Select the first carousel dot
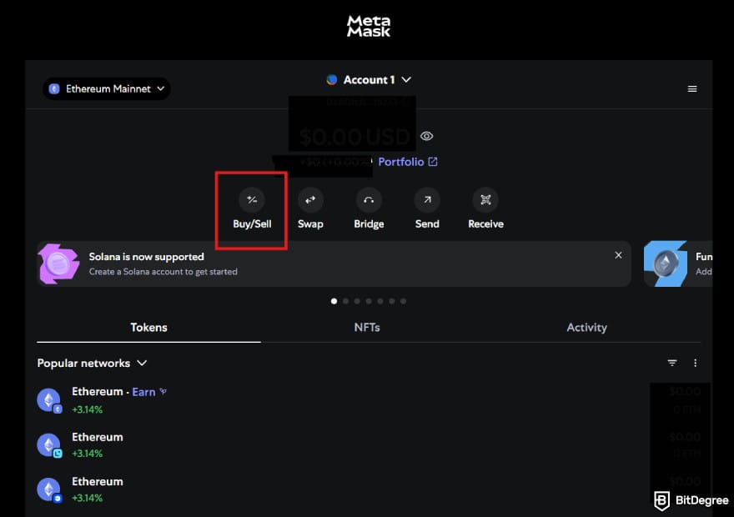The width and height of the screenshot is (734, 517). (x=334, y=301)
